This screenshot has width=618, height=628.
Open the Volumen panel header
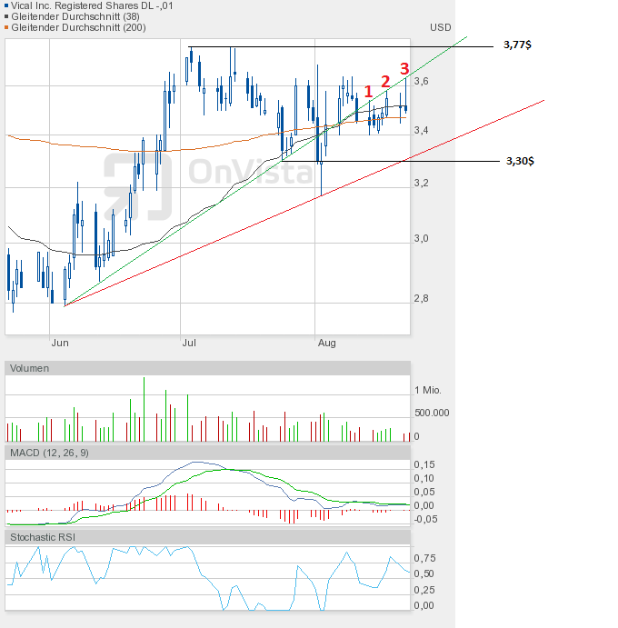click(x=30, y=368)
